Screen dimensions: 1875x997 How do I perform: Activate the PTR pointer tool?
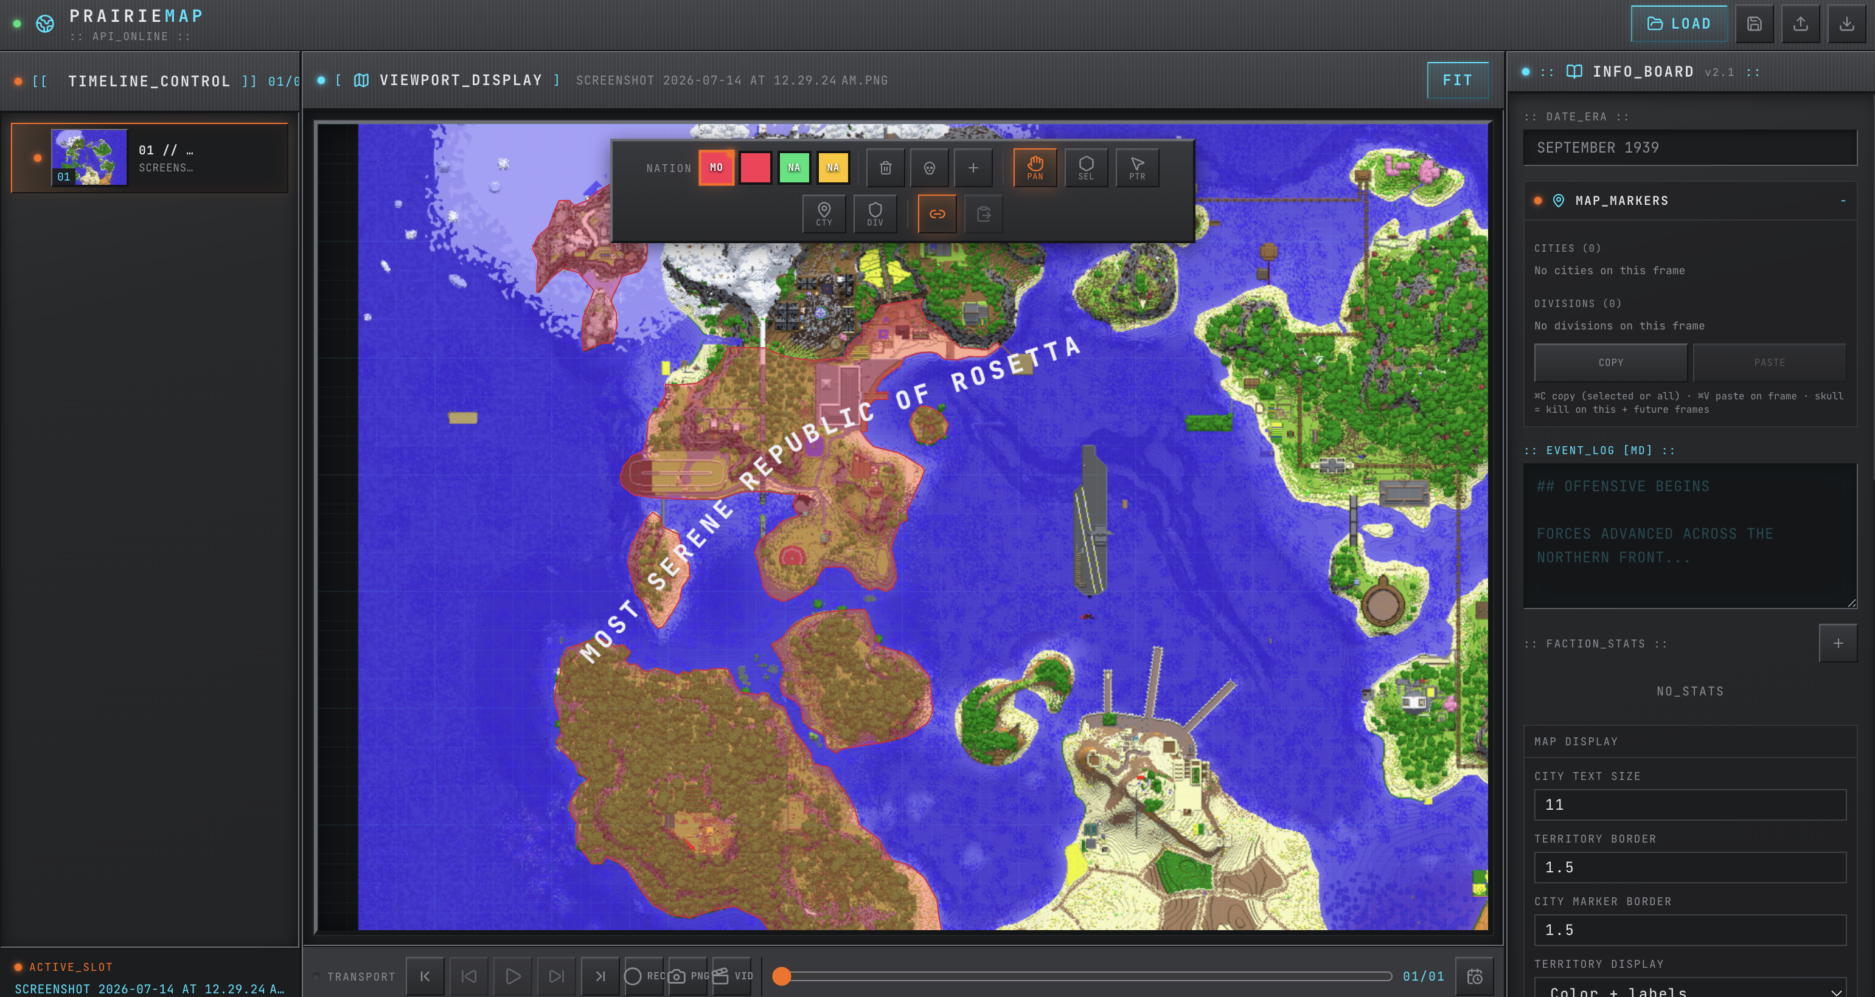tap(1137, 168)
